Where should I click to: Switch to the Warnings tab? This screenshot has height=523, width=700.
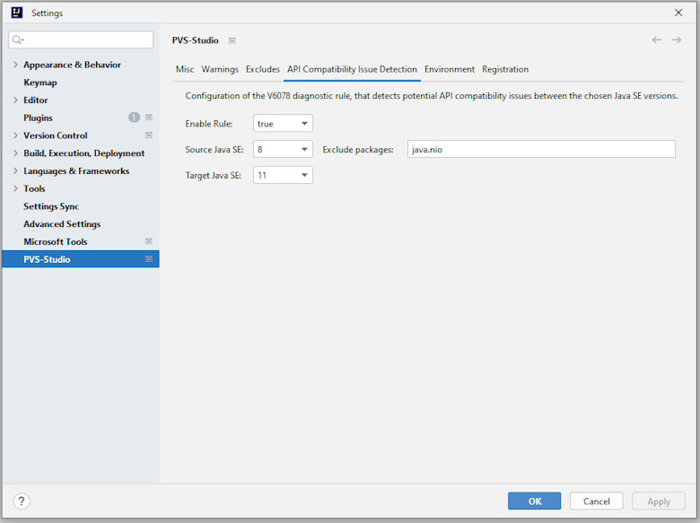220,69
